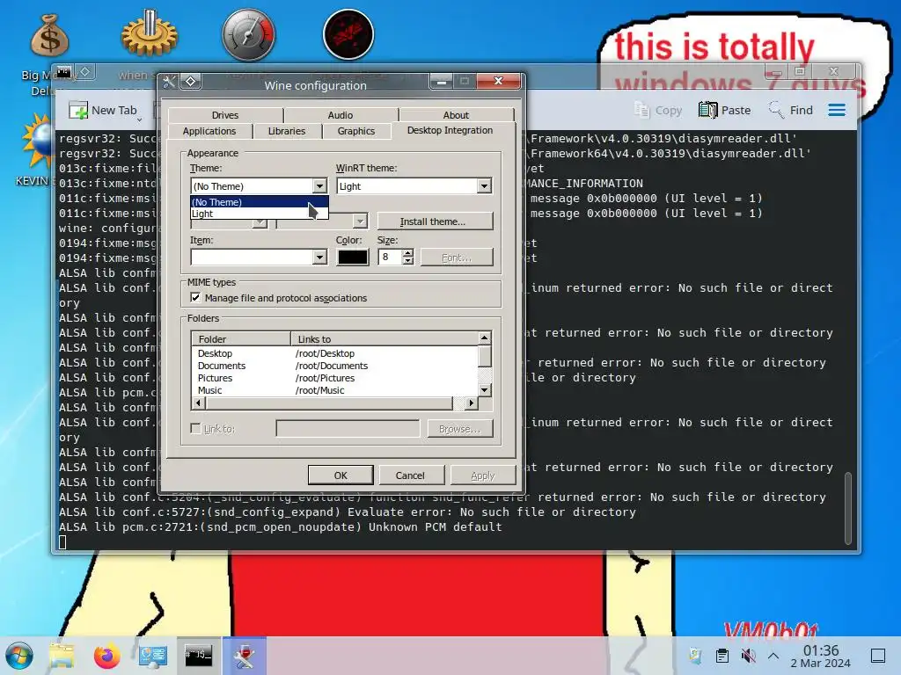Open the Big Money desktop icon
This screenshot has width=901, height=675.
(50, 35)
